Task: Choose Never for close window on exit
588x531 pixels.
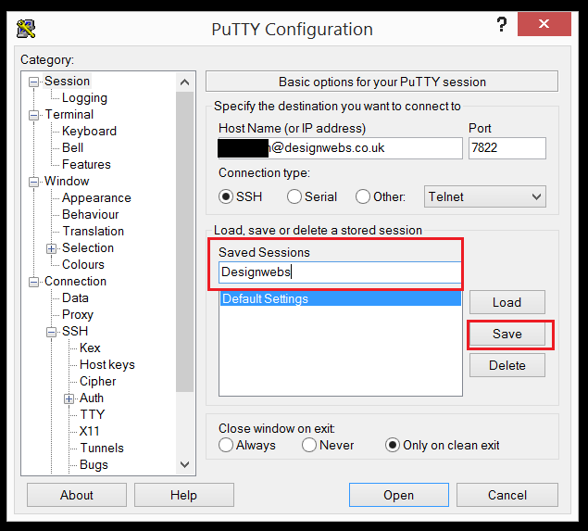Action: (310, 445)
